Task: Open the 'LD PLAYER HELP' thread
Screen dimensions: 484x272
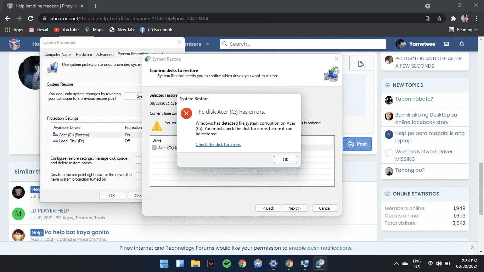Action: [50, 210]
